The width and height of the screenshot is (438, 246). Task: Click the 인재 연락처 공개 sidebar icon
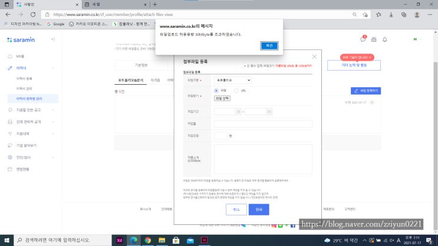(10, 122)
